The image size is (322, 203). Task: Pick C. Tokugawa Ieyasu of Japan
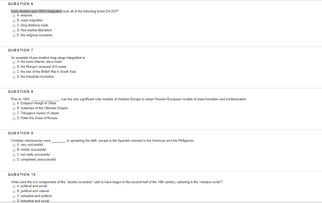[x=14, y=114]
